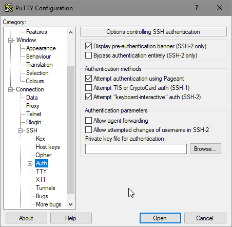The width and height of the screenshot is (232, 227).
Task: Collapse the Window tree node
Action: coord(10,41)
